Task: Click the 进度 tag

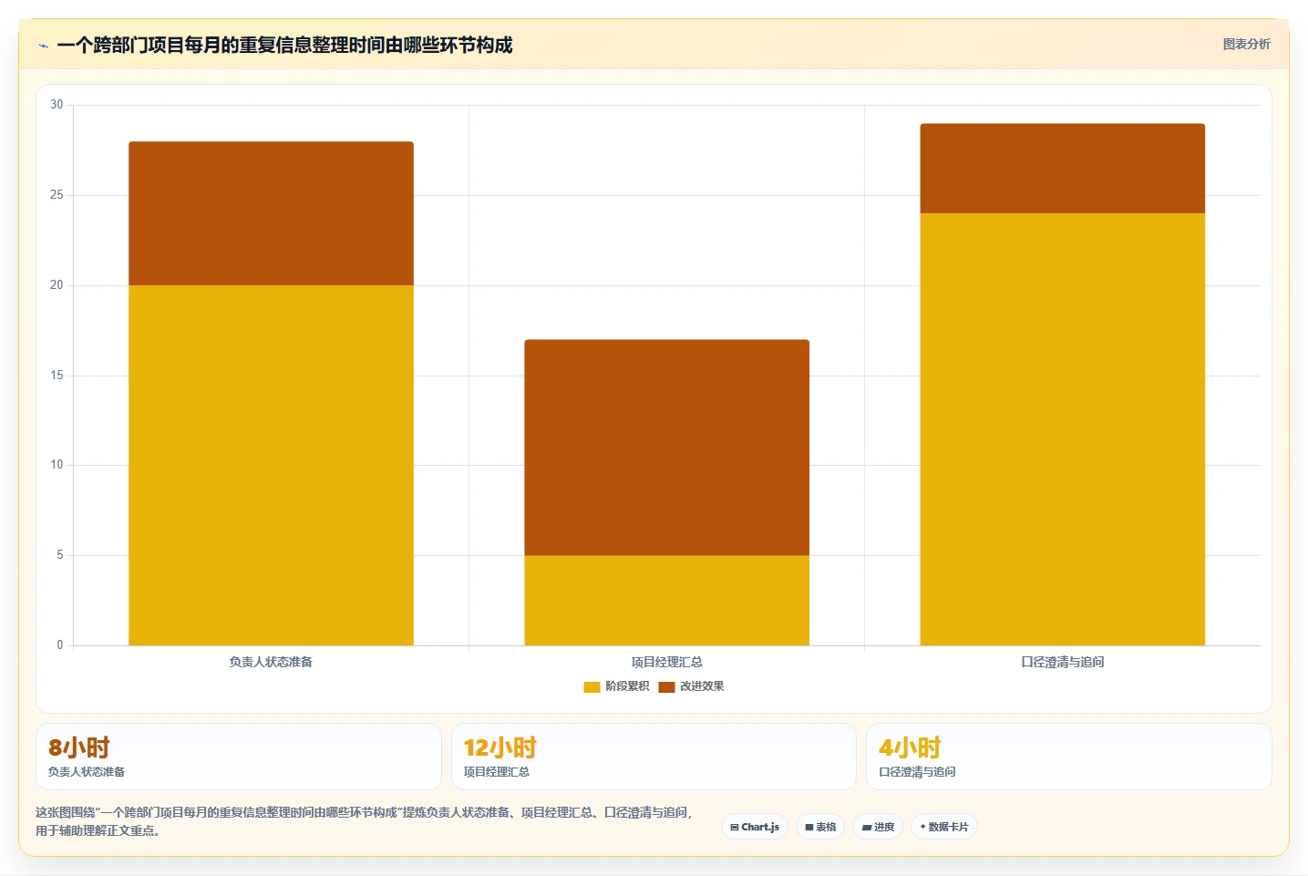Action: pos(878,827)
